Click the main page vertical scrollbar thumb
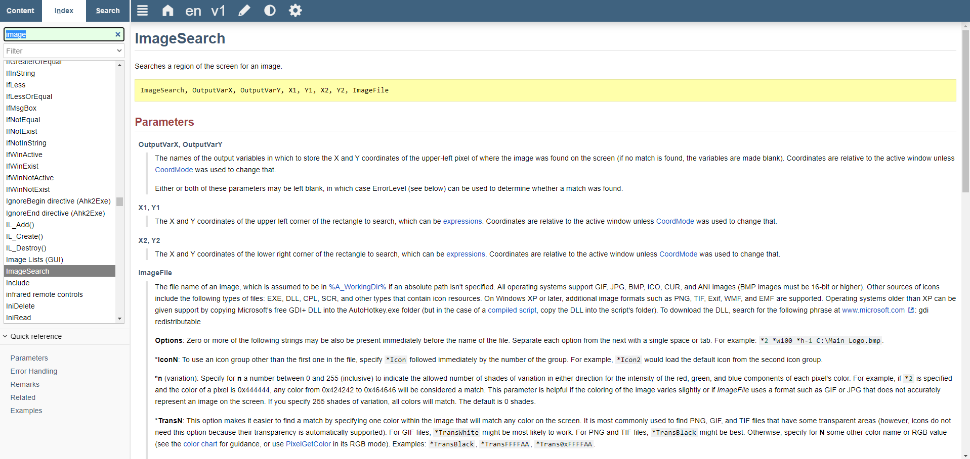Viewport: 970px width, 459px height. click(x=965, y=111)
